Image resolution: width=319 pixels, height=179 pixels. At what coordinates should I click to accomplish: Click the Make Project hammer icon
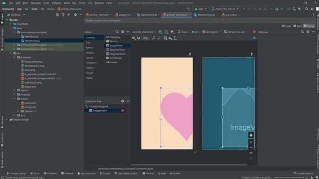coord(188,9)
